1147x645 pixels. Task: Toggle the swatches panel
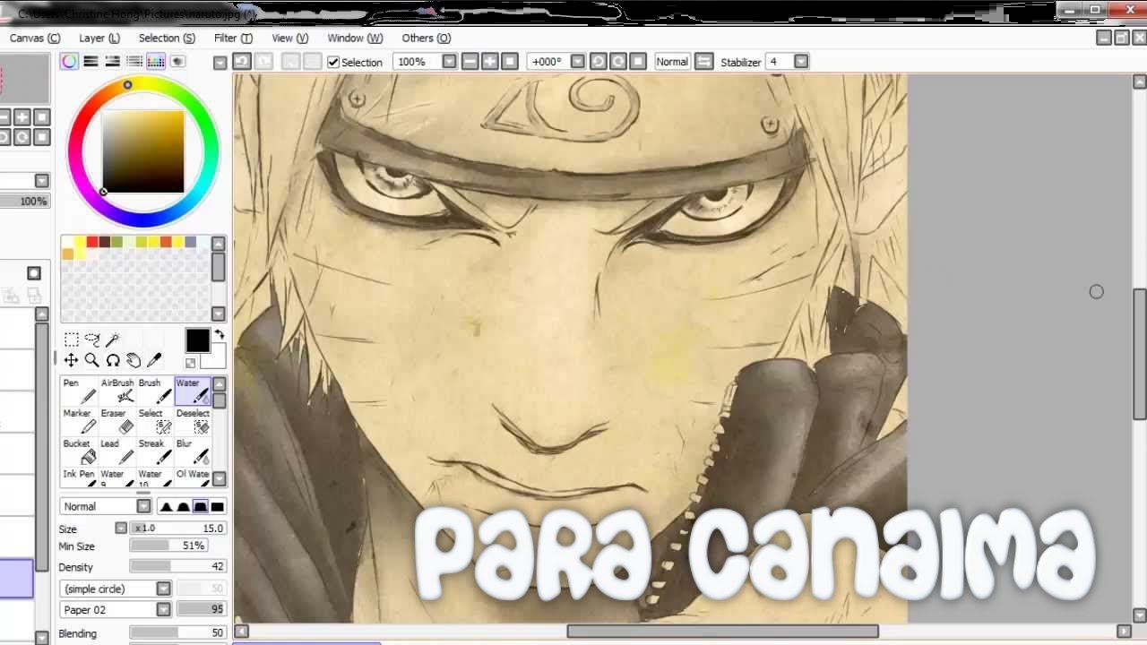click(x=156, y=61)
